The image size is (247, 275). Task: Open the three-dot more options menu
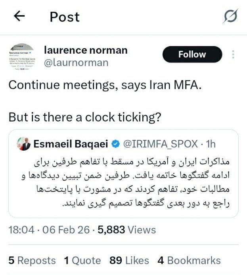click(x=234, y=54)
